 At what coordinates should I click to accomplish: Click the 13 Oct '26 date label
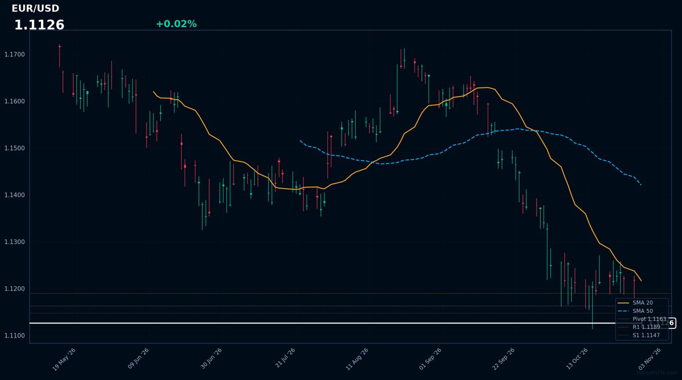pos(576,359)
